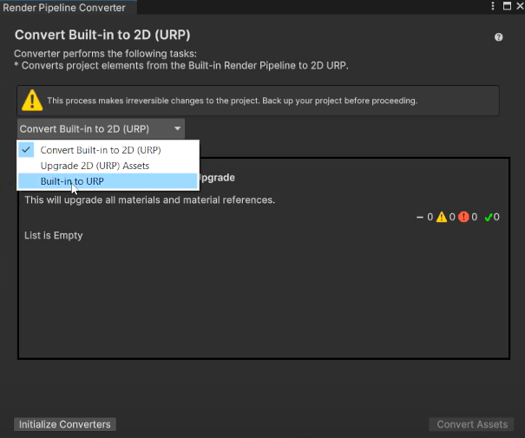Choose Convert Built-in to 2D (URP) entry
Image resolution: width=525 pixels, height=438 pixels.
click(108, 150)
